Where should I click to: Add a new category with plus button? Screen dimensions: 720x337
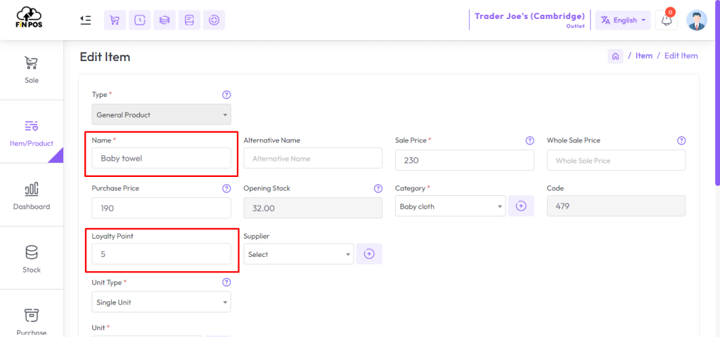click(x=520, y=206)
